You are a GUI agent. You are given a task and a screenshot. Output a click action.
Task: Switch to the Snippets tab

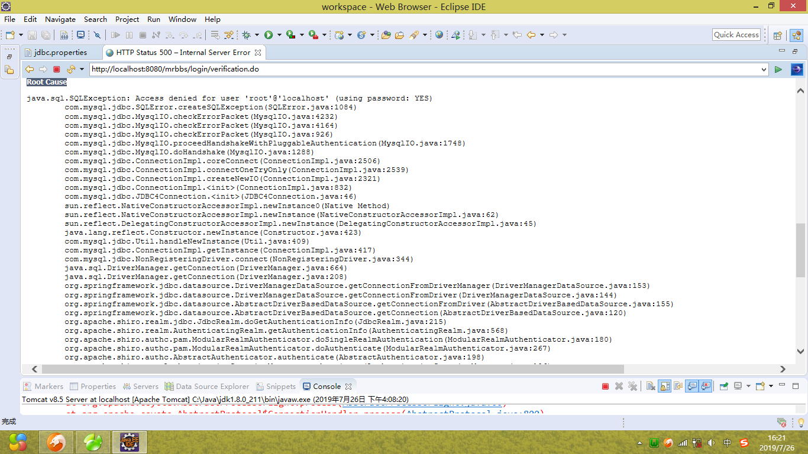pyautogui.click(x=276, y=386)
